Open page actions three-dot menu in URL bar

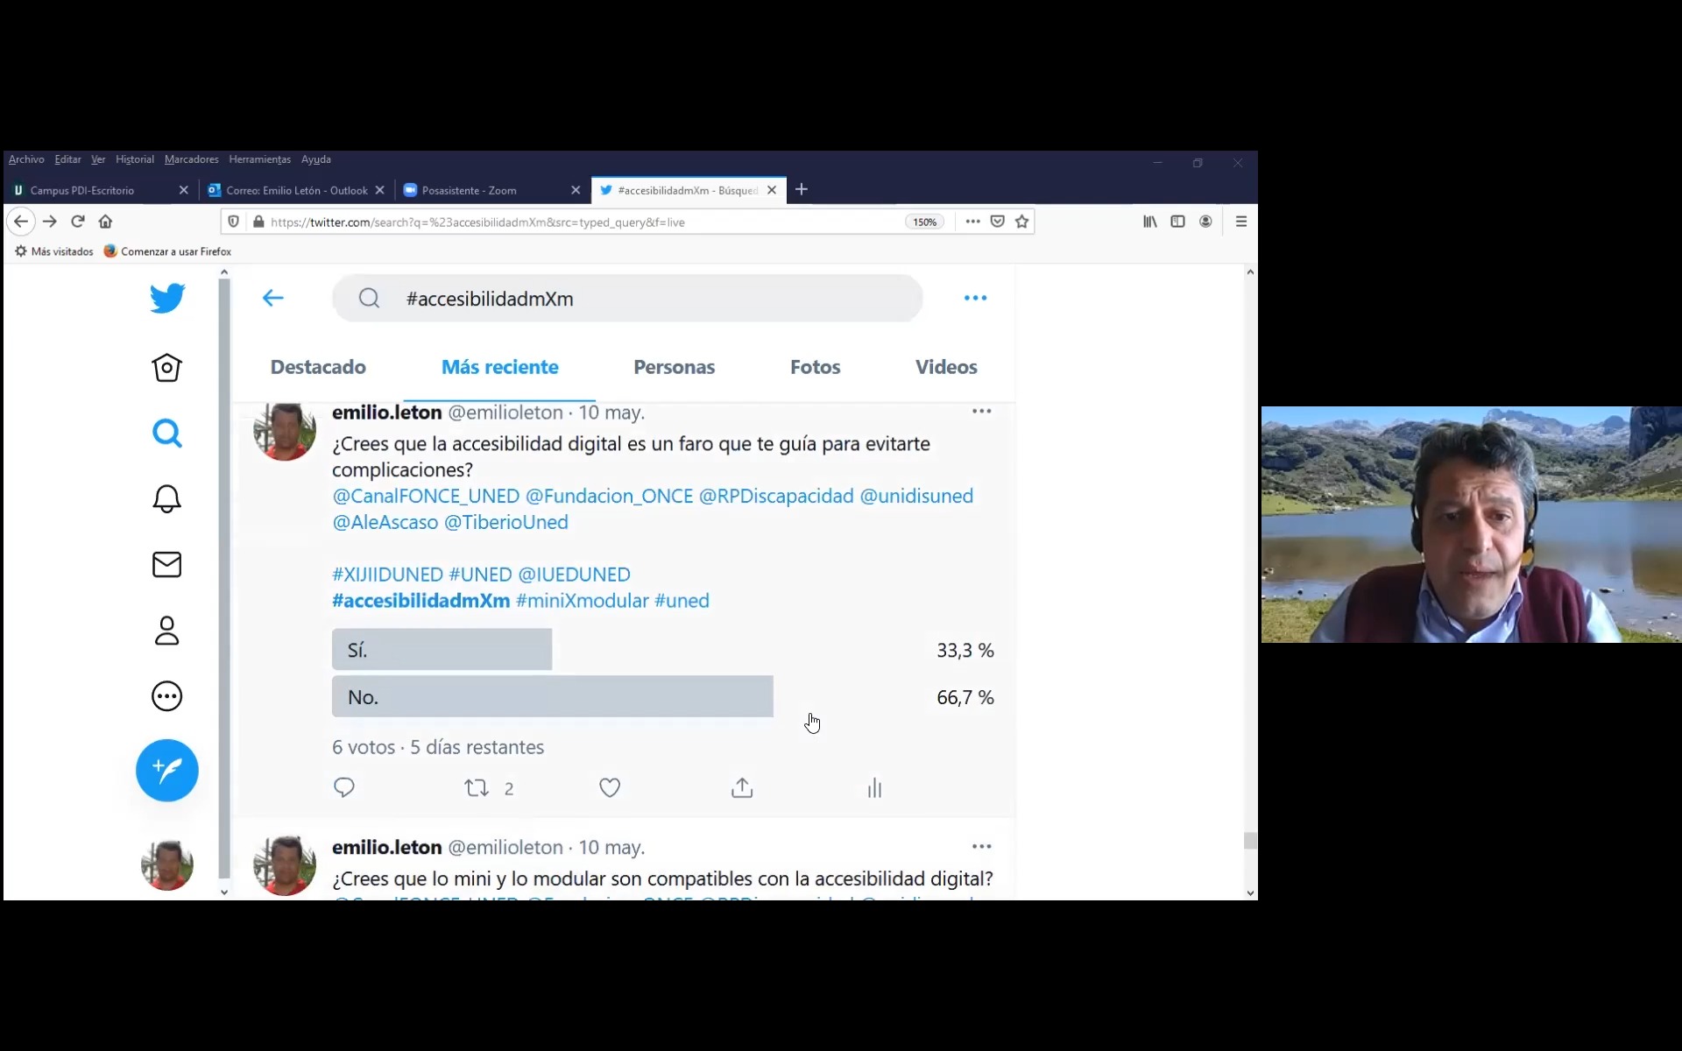point(972,222)
